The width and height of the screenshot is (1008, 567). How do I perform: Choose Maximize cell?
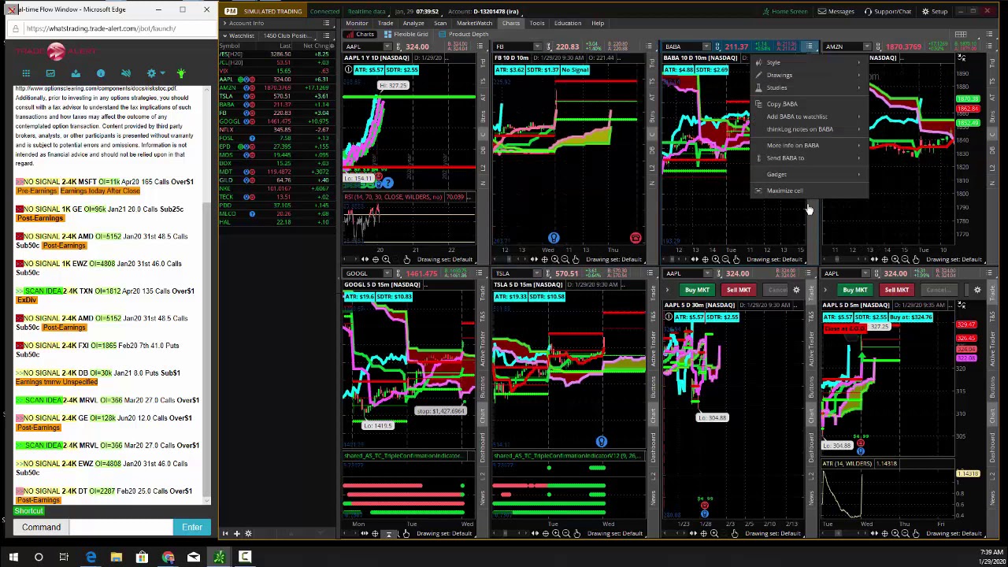tap(808, 191)
